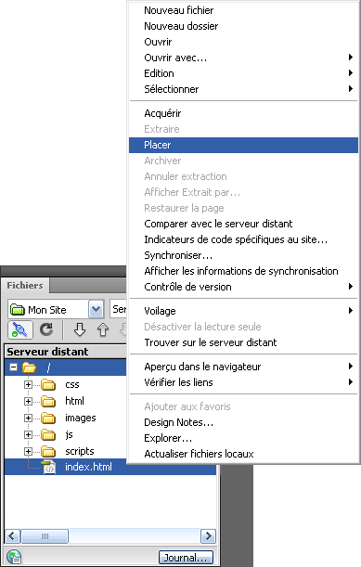The height and width of the screenshot is (567, 361).
Task: Select the html folder icon
Action: [x=48, y=402]
